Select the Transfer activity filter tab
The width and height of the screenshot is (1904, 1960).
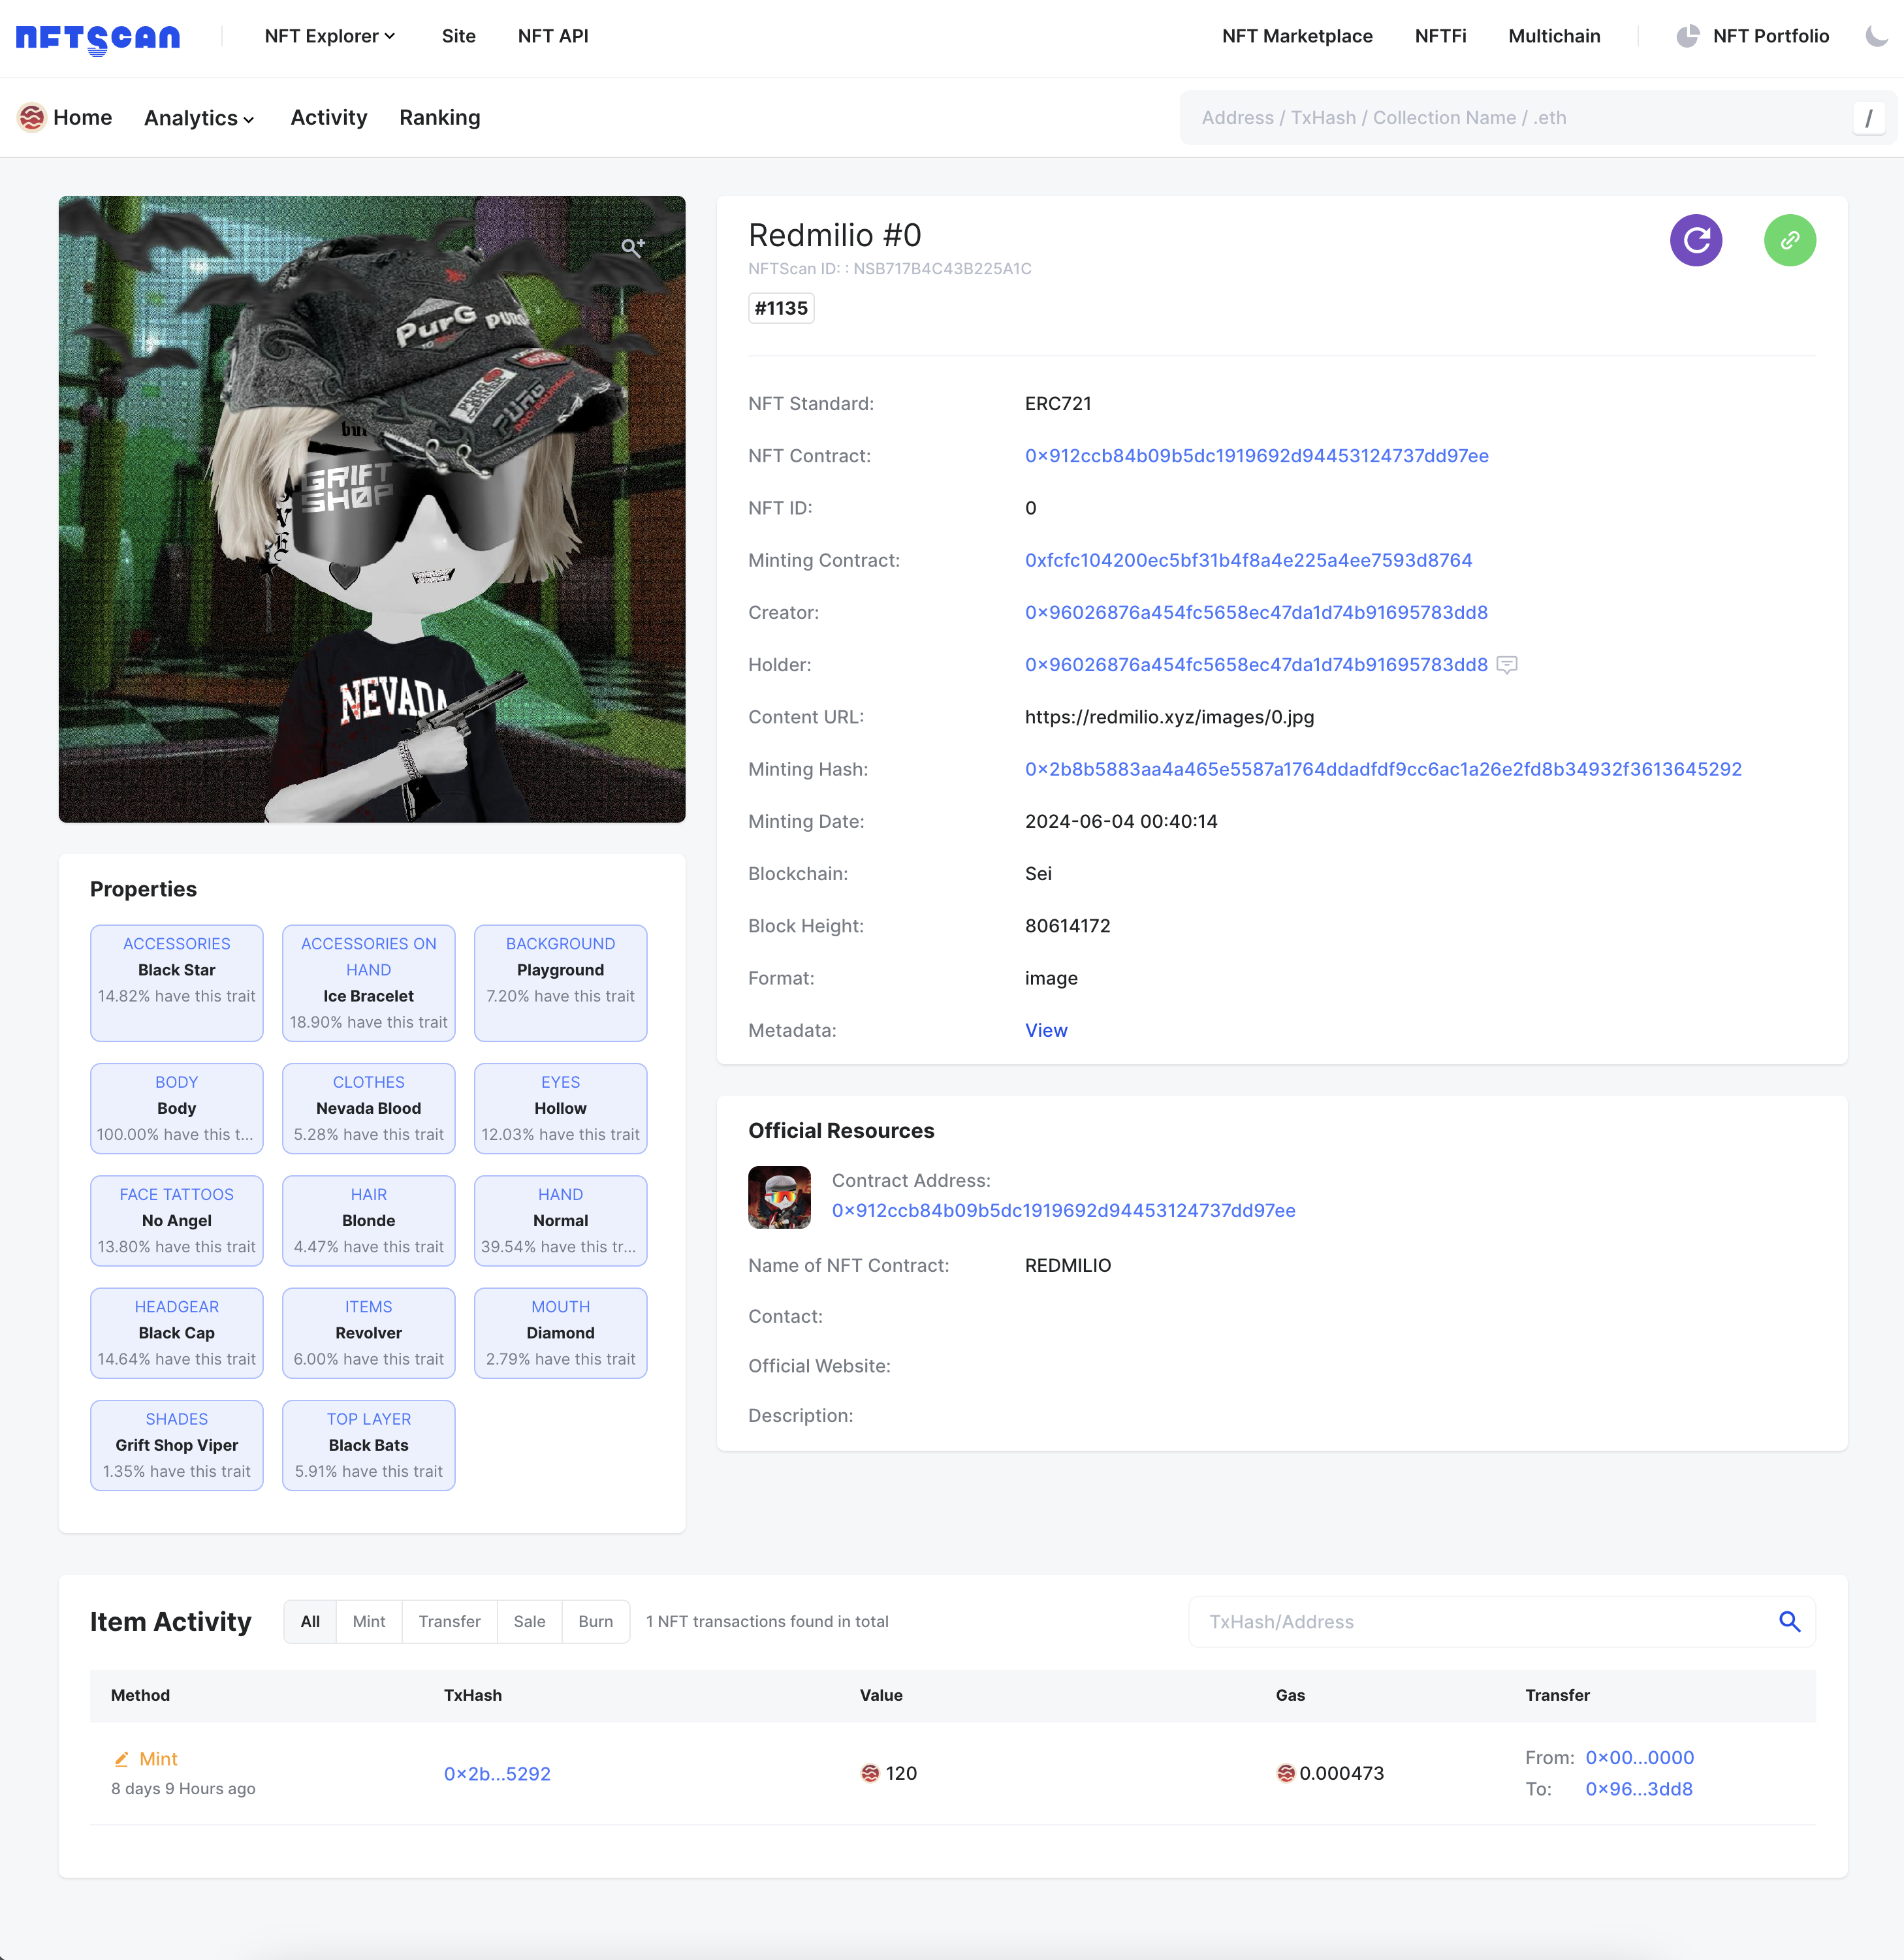(x=449, y=1621)
